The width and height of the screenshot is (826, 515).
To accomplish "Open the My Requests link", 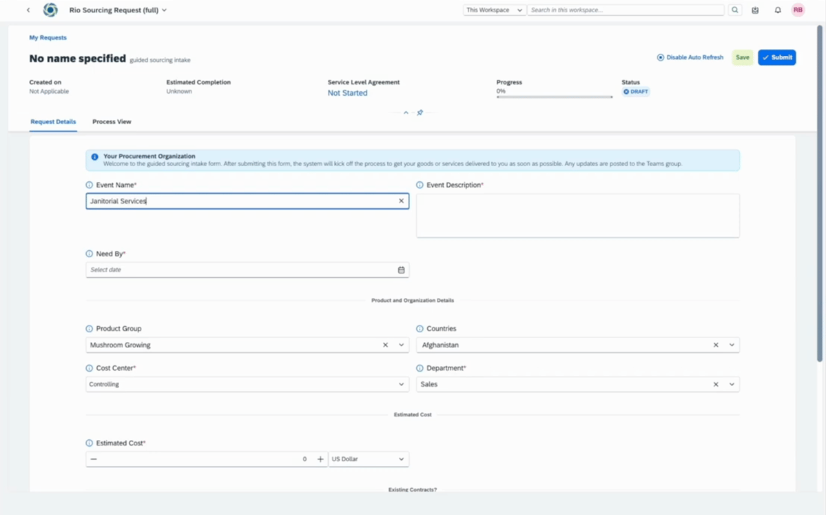I will (48, 37).
